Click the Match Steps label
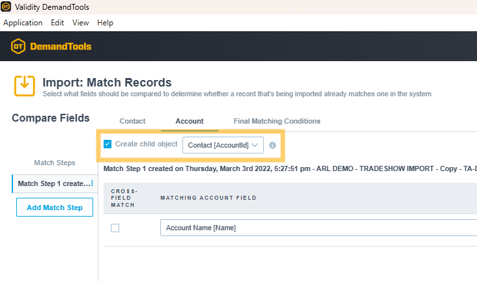Screen dimensions: 477x281 [55, 163]
